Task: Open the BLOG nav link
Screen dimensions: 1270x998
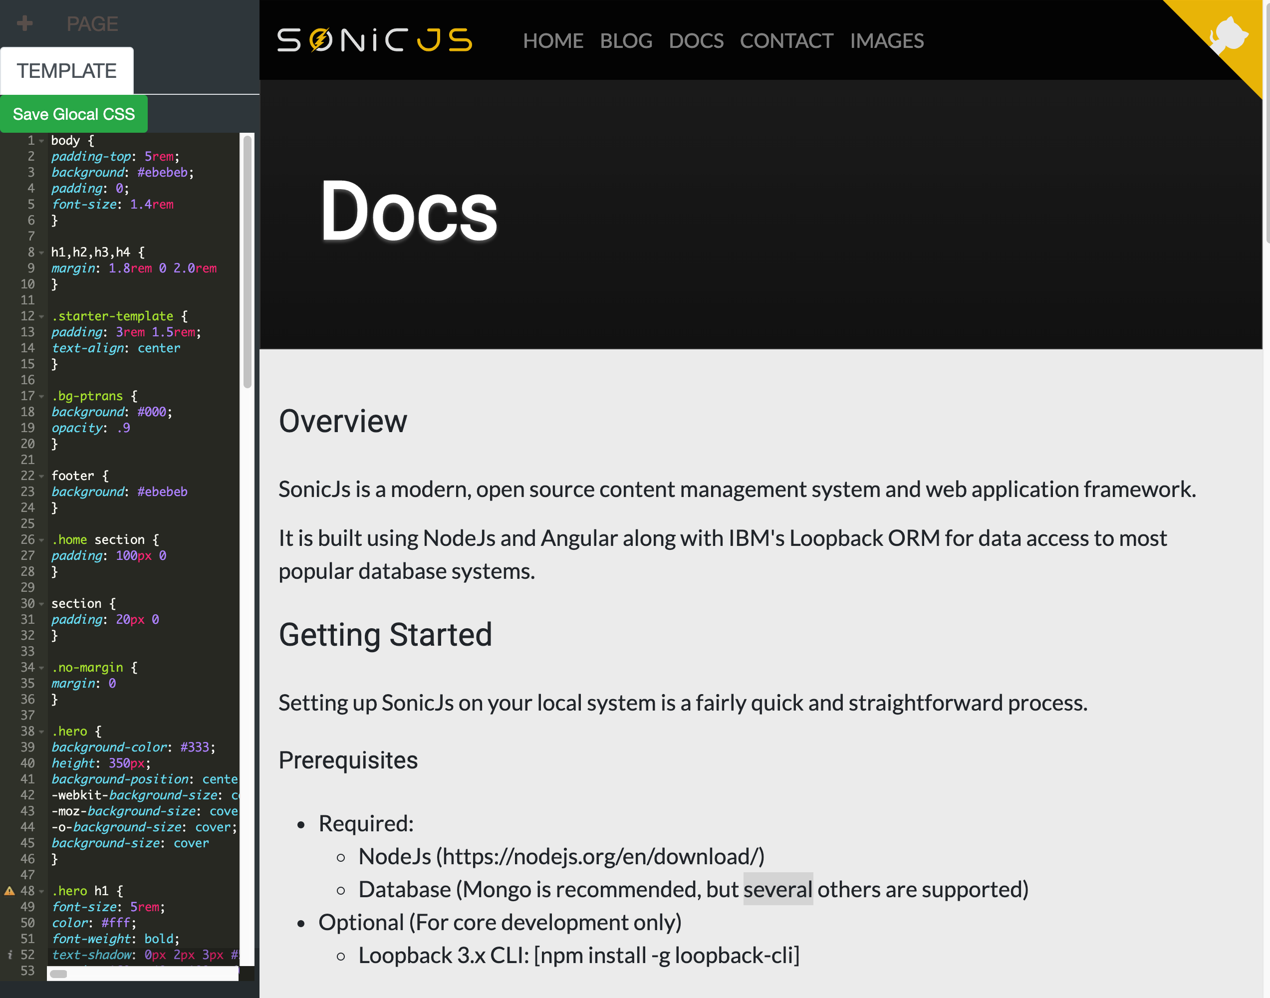Action: [x=626, y=40]
